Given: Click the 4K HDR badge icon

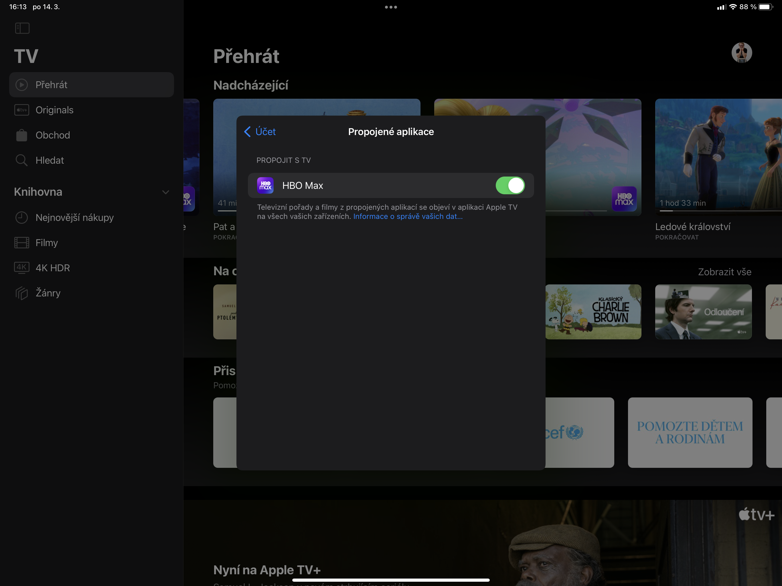Looking at the screenshot, I should pyautogui.click(x=21, y=268).
